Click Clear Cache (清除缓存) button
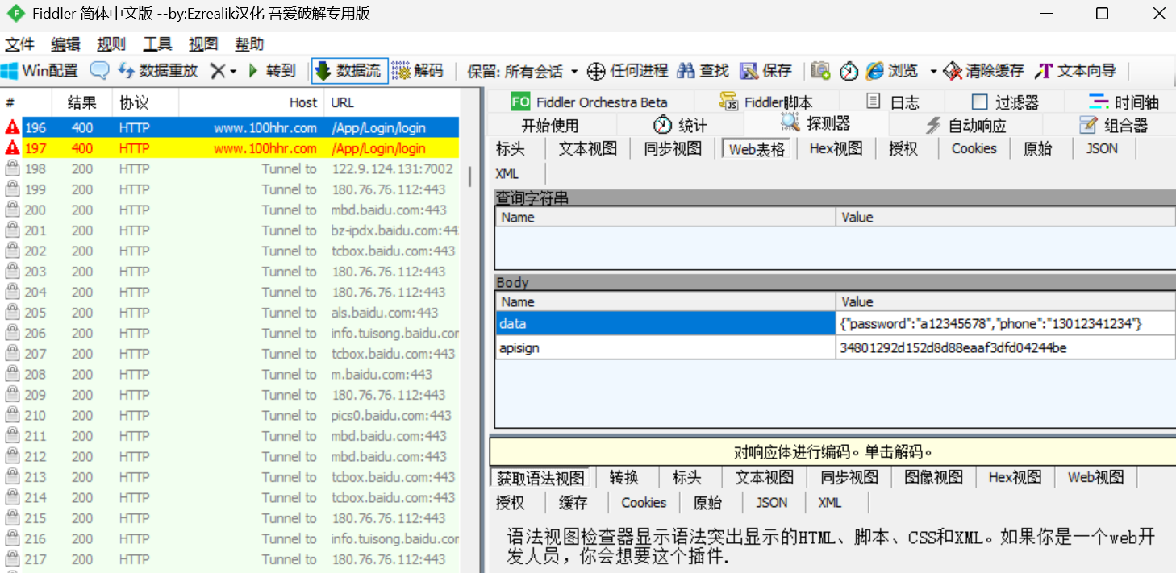 point(984,71)
